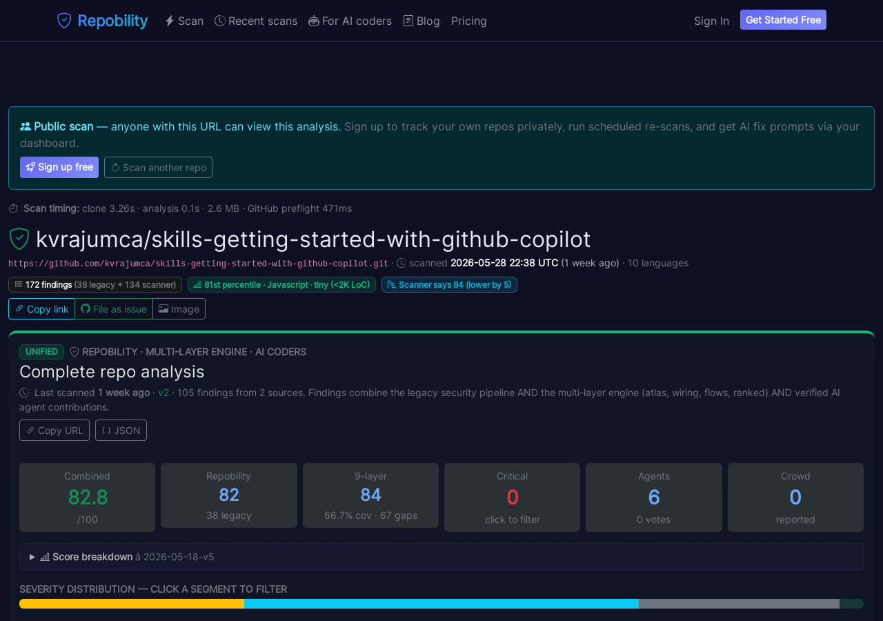883x621 pixels.
Task: Click the lightning bolt Scan icon
Action: (x=170, y=21)
